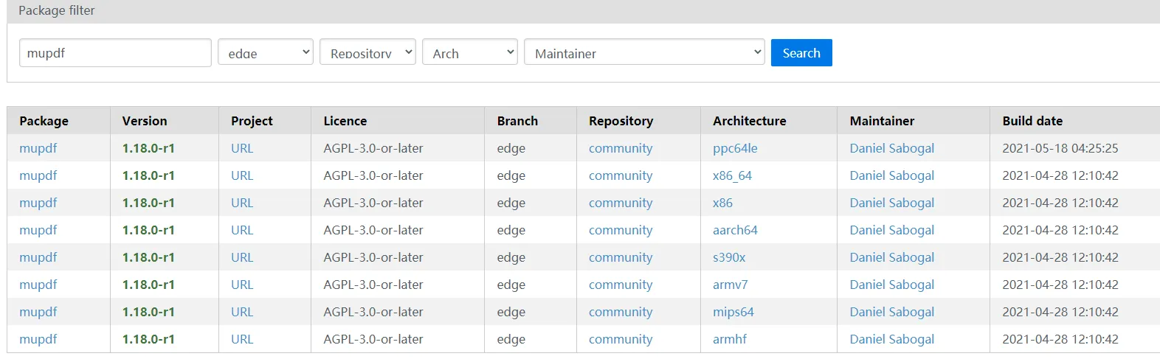
Task: Select the Package filter heading
Action: 57,10
